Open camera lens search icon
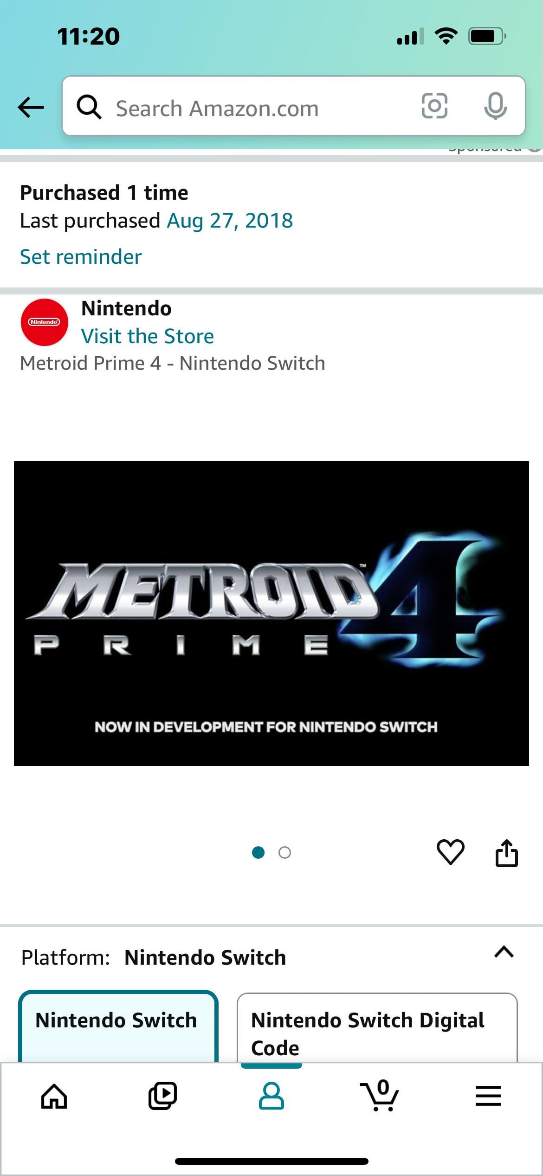This screenshot has width=543, height=1176. 434,106
